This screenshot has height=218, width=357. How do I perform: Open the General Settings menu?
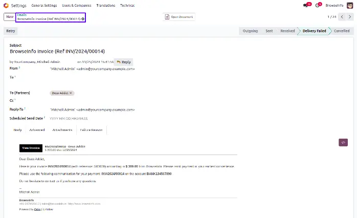(x=44, y=5)
